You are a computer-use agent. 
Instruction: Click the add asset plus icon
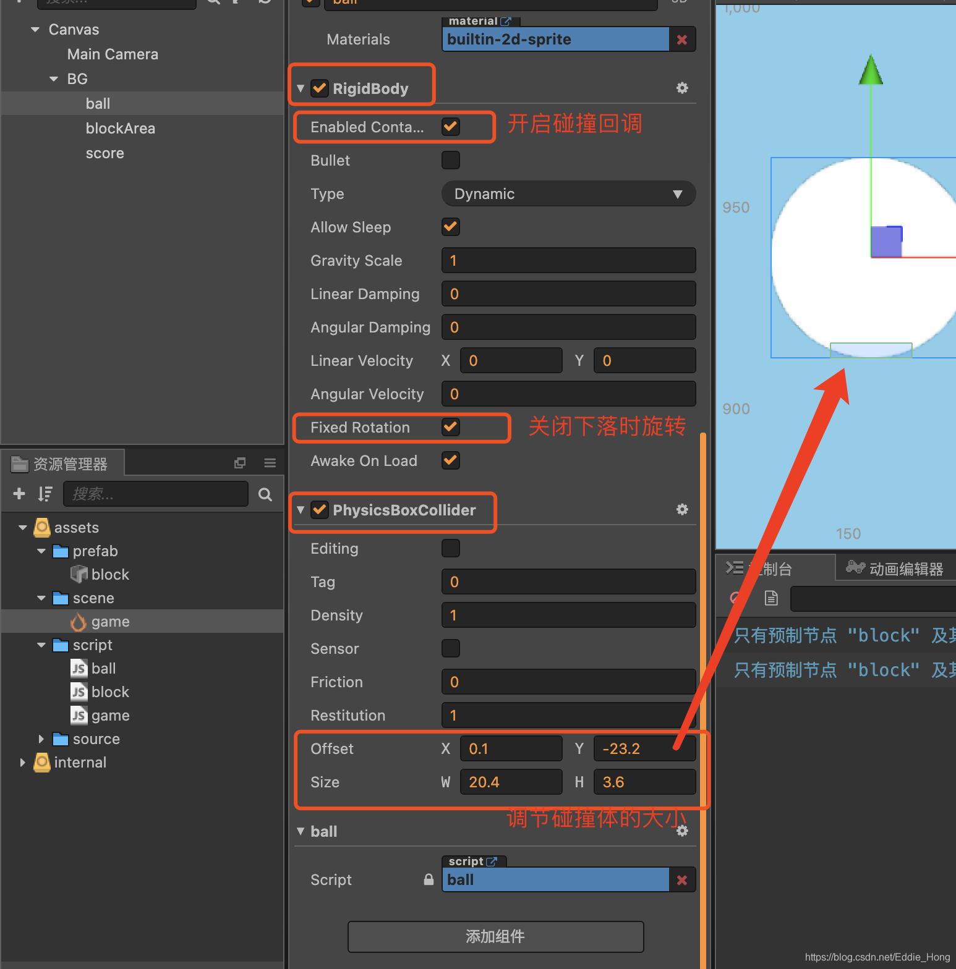[19, 494]
